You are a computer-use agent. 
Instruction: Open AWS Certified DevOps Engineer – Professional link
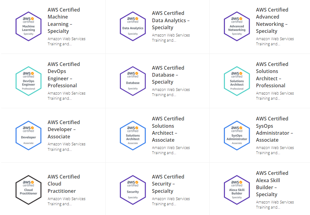64,75
